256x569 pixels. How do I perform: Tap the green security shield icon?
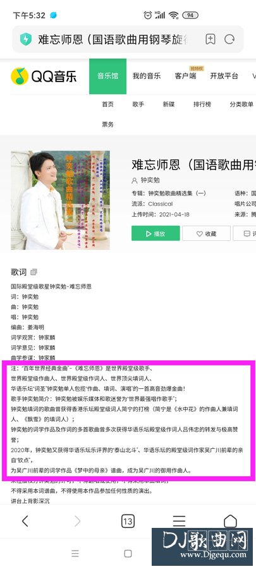tap(26, 39)
